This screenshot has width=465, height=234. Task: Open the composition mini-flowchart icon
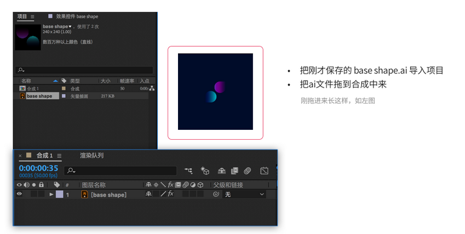(188, 171)
